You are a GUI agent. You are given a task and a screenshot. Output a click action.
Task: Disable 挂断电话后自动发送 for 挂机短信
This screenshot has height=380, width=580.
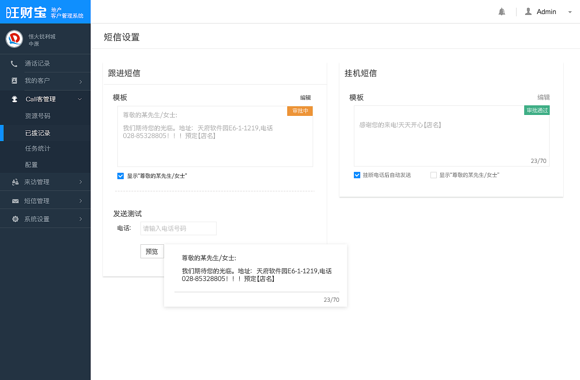tap(357, 175)
